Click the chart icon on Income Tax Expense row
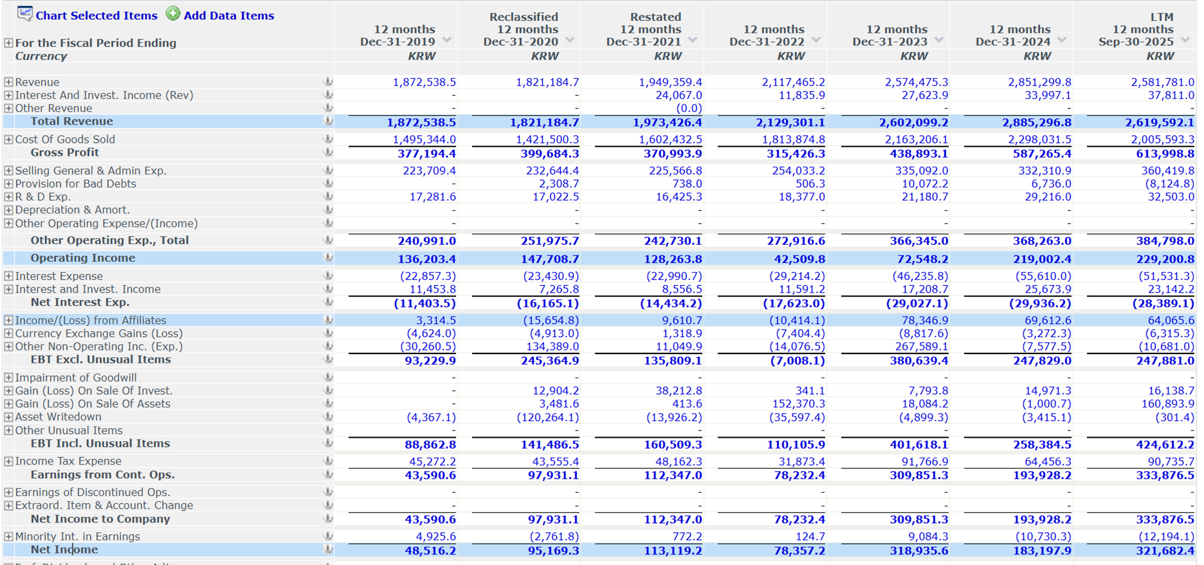The image size is (1204, 565). (328, 461)
